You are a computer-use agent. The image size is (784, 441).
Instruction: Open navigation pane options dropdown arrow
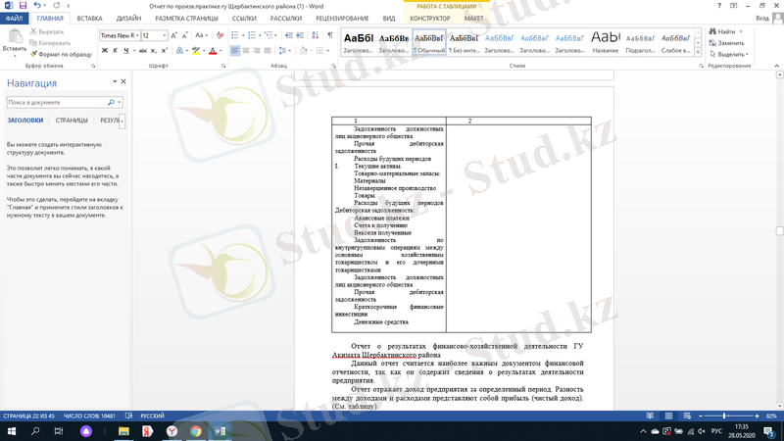click(x=115, y=81)
